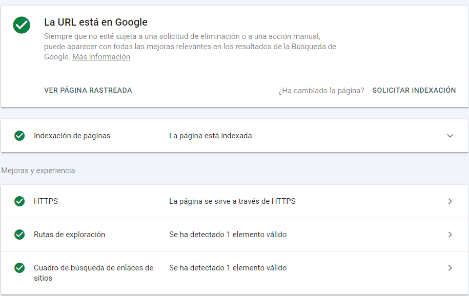Select La página está indexada status text
The image size is (469, 296).
[x=210, y=136]
